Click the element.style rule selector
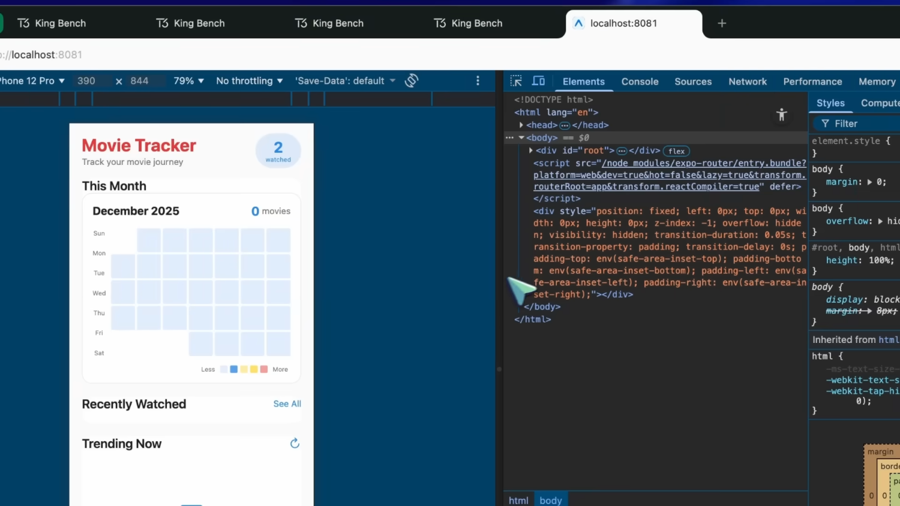900x506 pixels. pyautogui.click(x=846, y=141)
